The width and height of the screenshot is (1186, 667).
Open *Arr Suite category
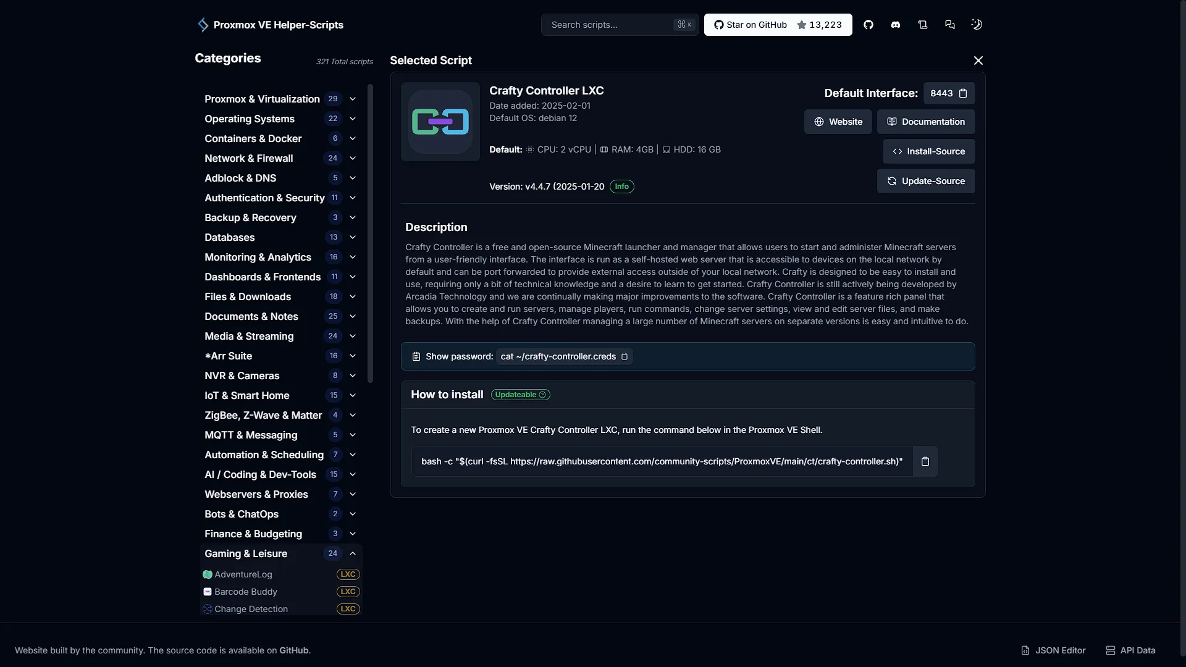281,356
